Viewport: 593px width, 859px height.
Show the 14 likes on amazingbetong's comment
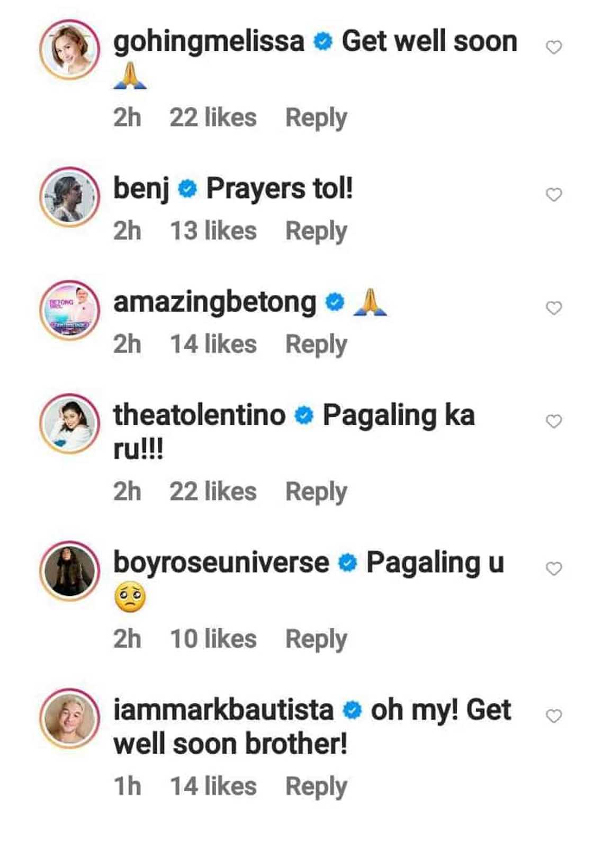click(x=213, y=344)
